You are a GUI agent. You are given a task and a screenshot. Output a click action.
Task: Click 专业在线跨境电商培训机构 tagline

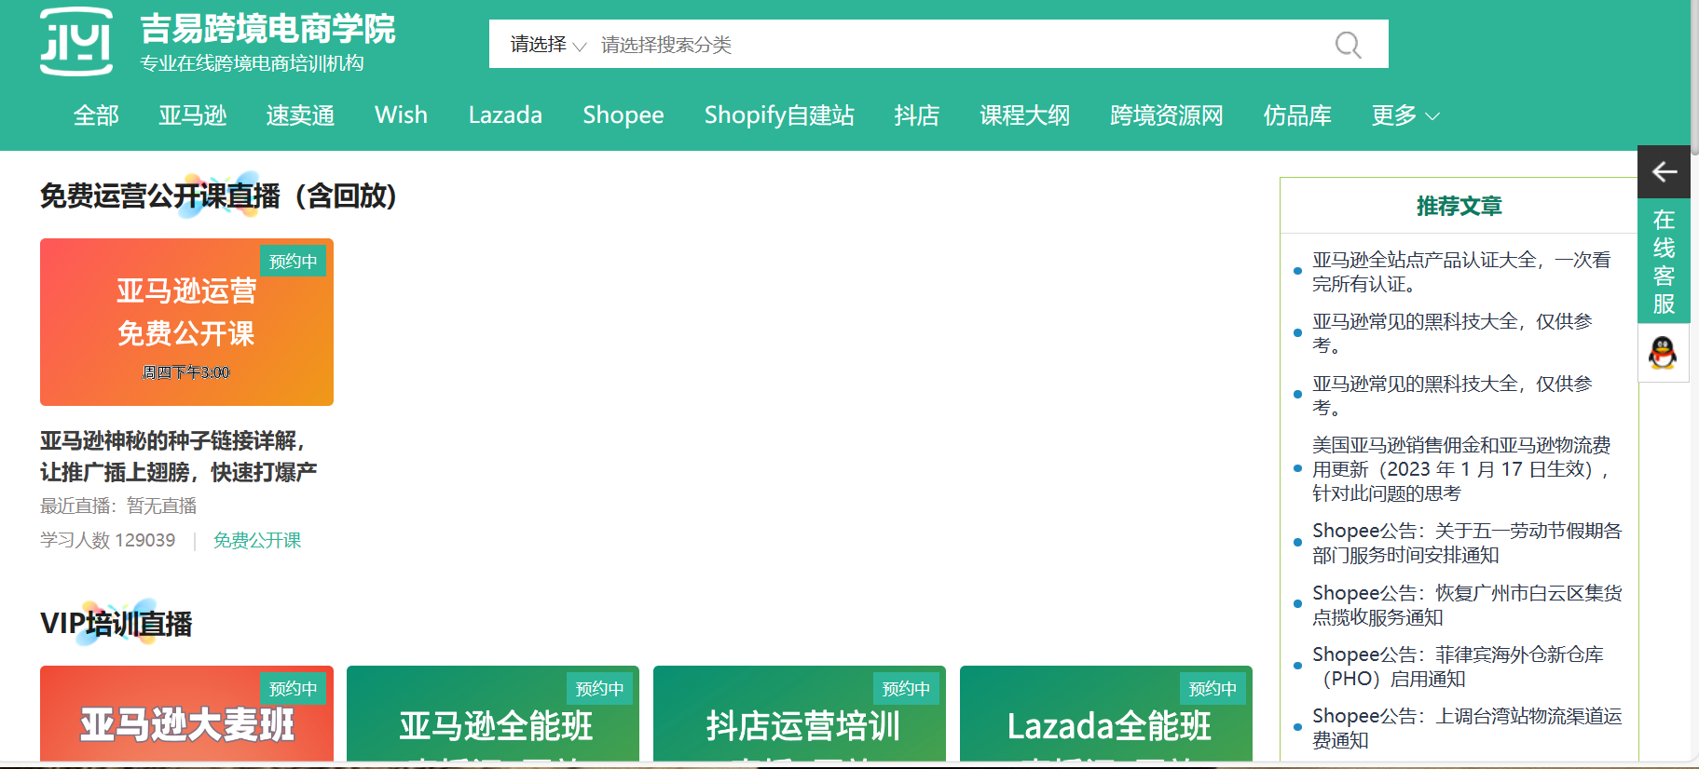(252, 63)
